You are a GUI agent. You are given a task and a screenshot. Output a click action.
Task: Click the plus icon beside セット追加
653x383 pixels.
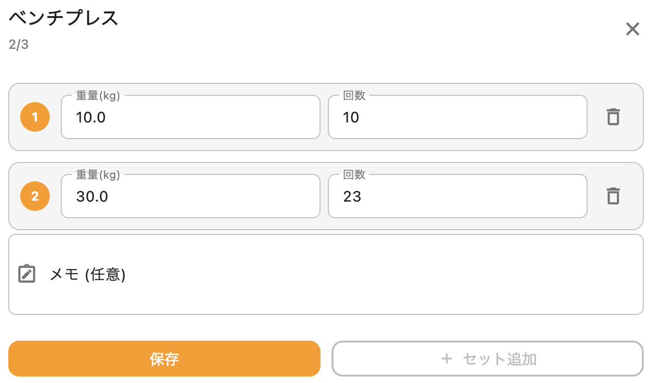447,359
